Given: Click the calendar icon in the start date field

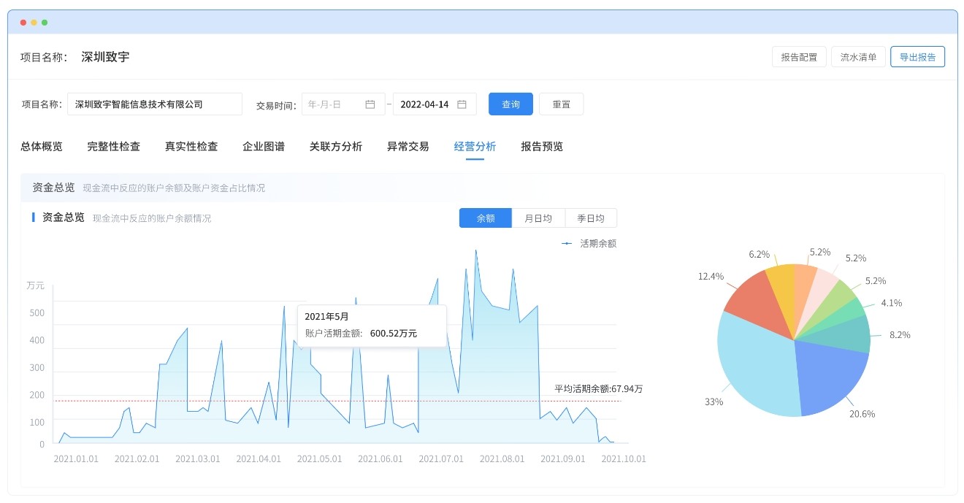Looking at the screenshot, I should coord(370,104).
